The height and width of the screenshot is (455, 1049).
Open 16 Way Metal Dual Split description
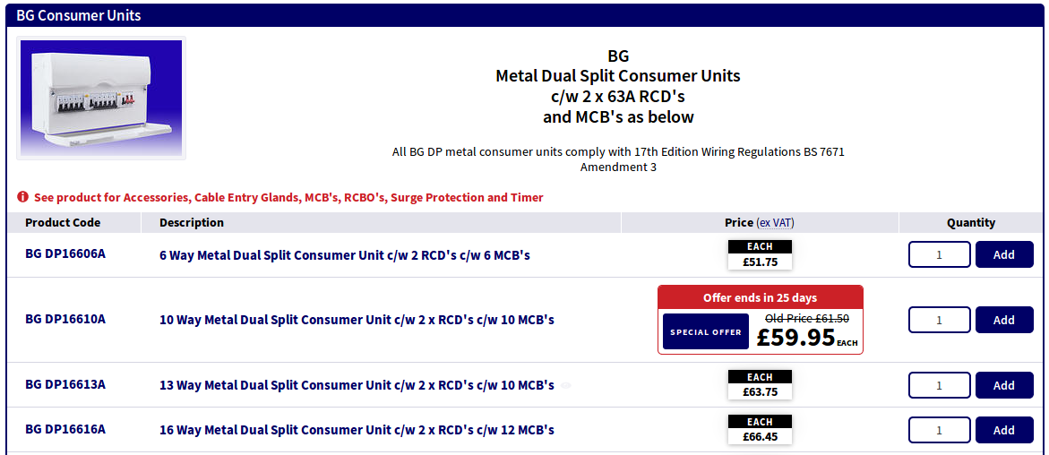357,430
